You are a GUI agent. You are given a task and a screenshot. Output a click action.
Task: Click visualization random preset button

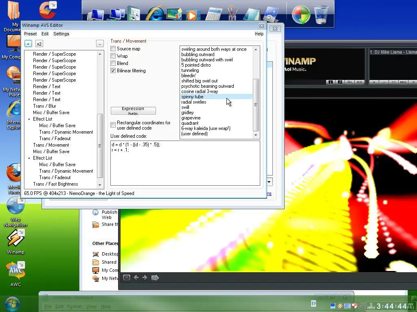point(155,278)
